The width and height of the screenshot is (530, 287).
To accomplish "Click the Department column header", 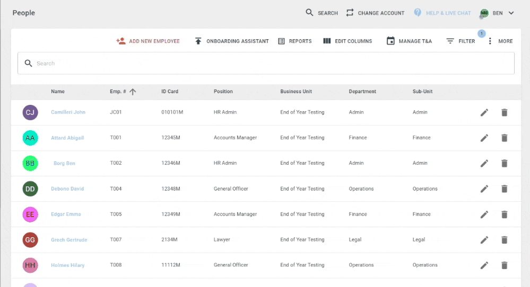I will point(362,92).
